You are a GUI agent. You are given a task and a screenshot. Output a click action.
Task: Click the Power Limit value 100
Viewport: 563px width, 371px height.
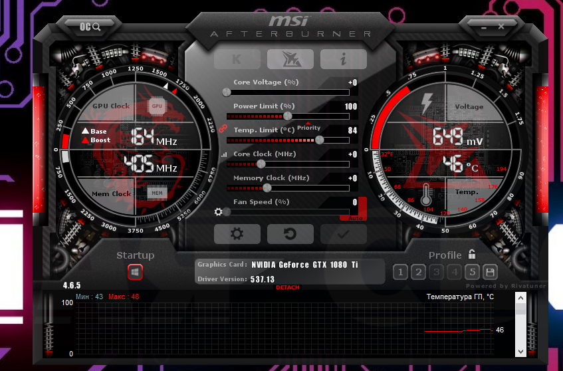tap(351, 106)
